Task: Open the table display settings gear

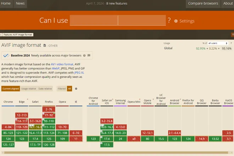Action: [x=76, y=89]
